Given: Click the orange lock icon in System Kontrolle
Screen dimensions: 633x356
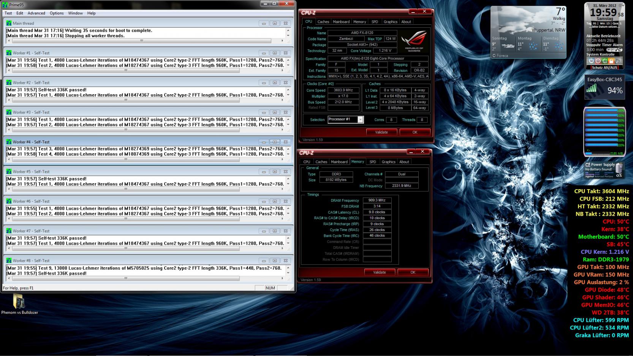Looking at the screenshot, I should pyautogui.click(x=611, y=61).
